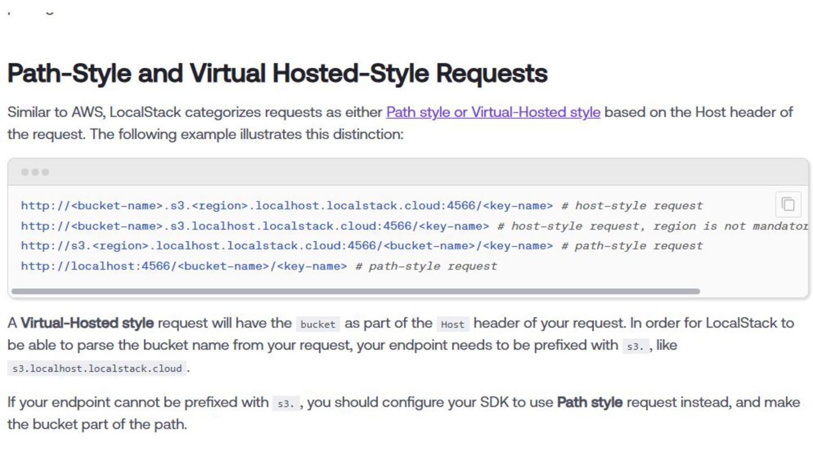Click the 's3.' code in the 'cannot be prefixed' sentence
This screenshot has height=457, width=813.
(286, 403)
